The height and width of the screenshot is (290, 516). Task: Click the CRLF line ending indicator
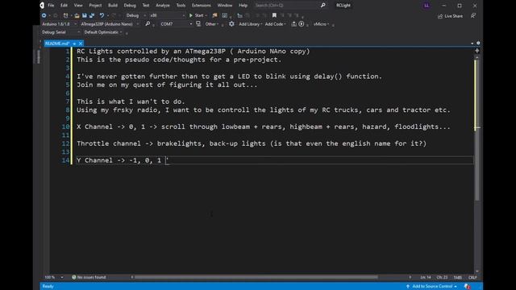tap(472, 277)
